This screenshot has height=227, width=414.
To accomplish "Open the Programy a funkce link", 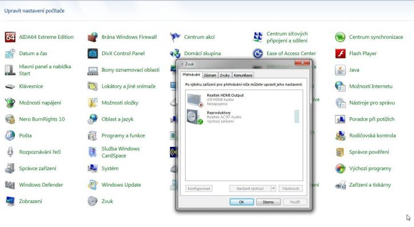I will coord(123,136).
